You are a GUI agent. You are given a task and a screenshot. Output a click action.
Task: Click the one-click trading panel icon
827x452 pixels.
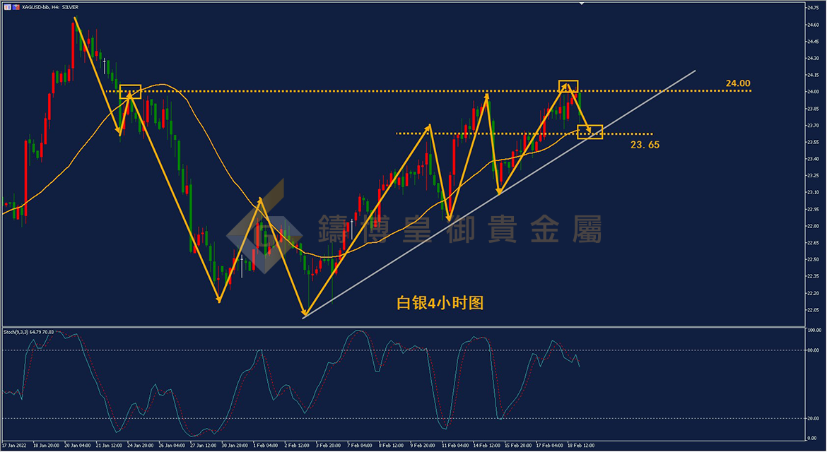7,7
